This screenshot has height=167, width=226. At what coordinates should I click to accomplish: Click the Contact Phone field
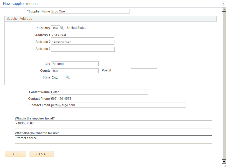pyautogui.click(x=75, y=99)
